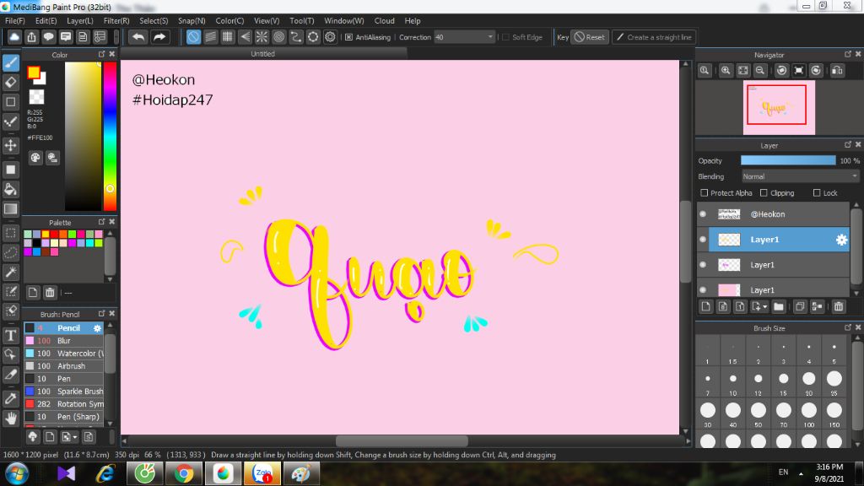864x486 pixels.
Task: Select the Eraser tool
Action: coord(10,82)
